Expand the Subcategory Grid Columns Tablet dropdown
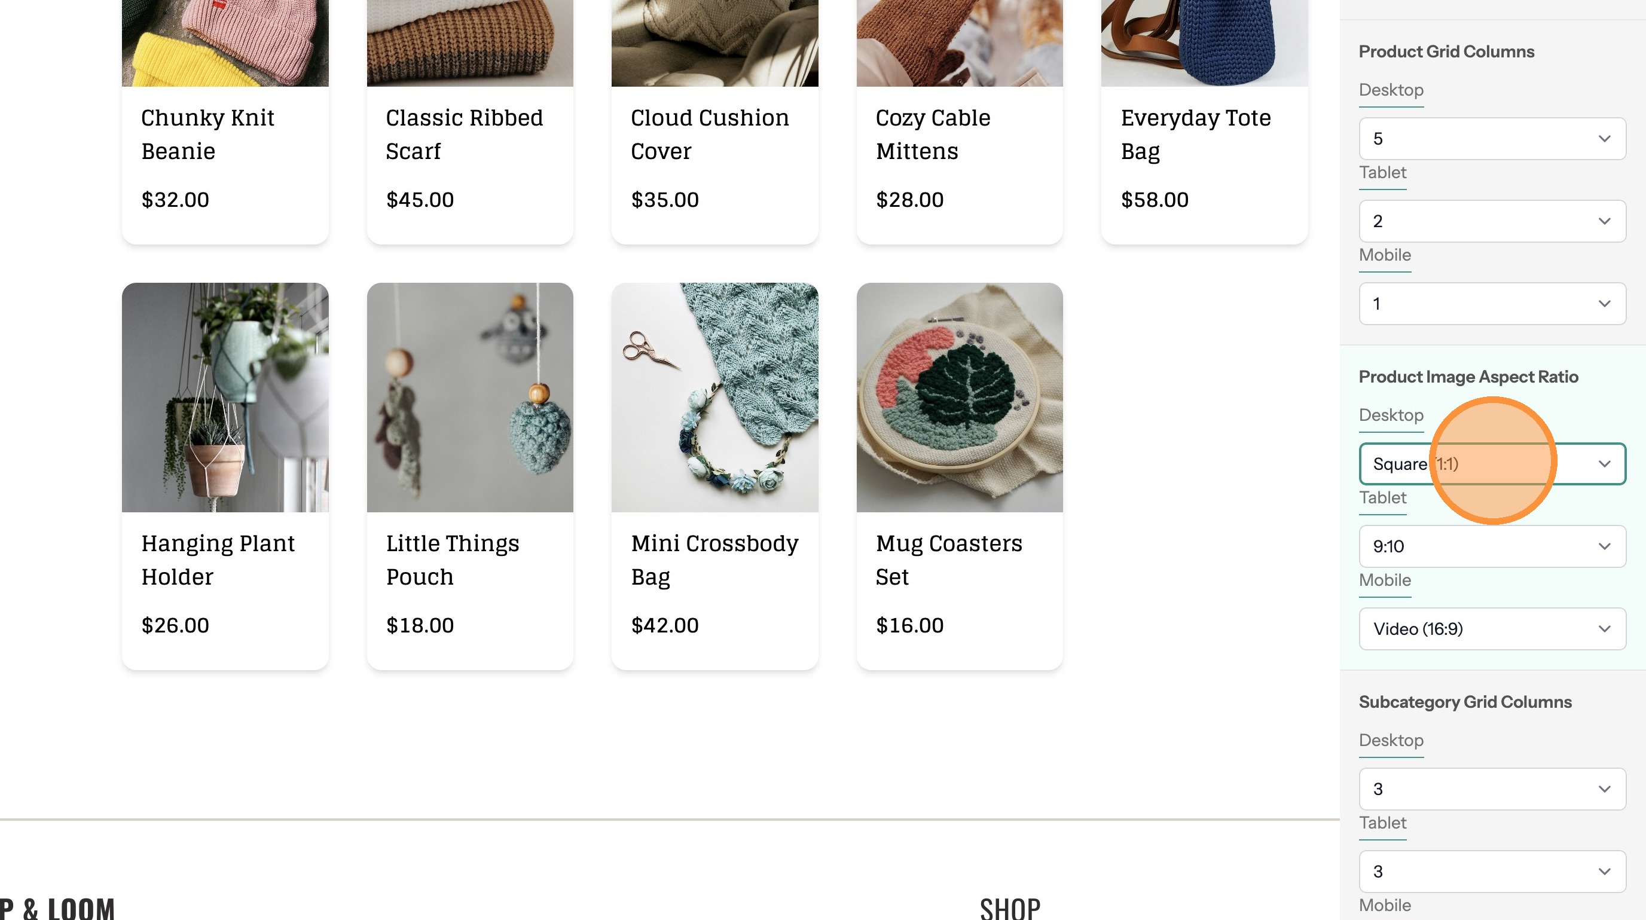The width and height of the screenshot is (1646, 920). [1491, 872]
